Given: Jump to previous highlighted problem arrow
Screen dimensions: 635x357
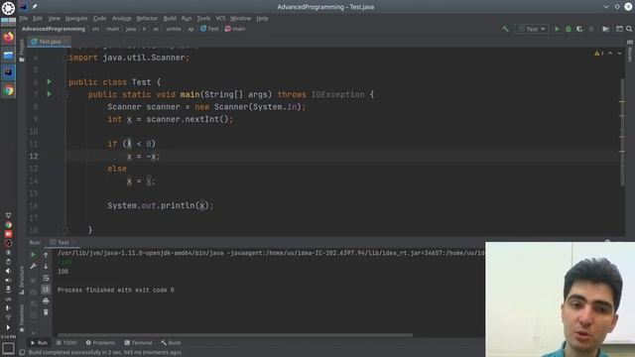Looking at the screenshot, I should click(610, 54).
